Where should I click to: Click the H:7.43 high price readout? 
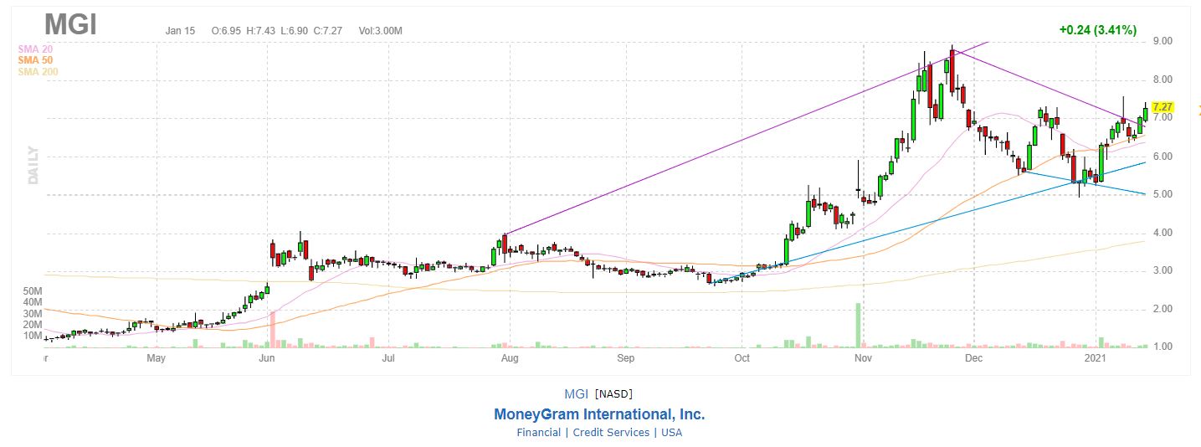(x=262, y=31)
